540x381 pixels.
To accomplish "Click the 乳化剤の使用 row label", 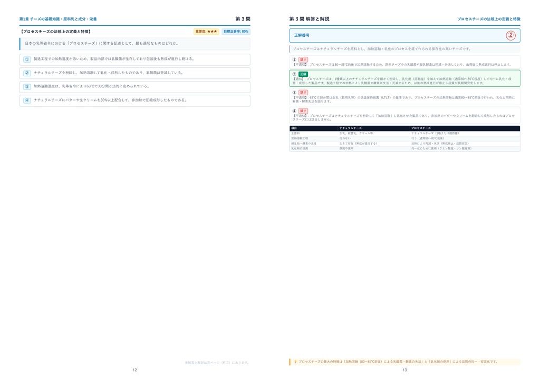I will 300,149.
